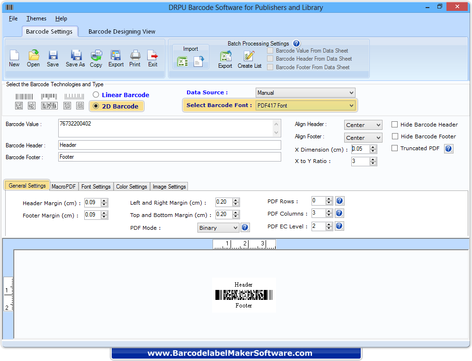The image size is (472, 361).
Task: Click the application barcode icon in title bar
Action: pos(9,7)
